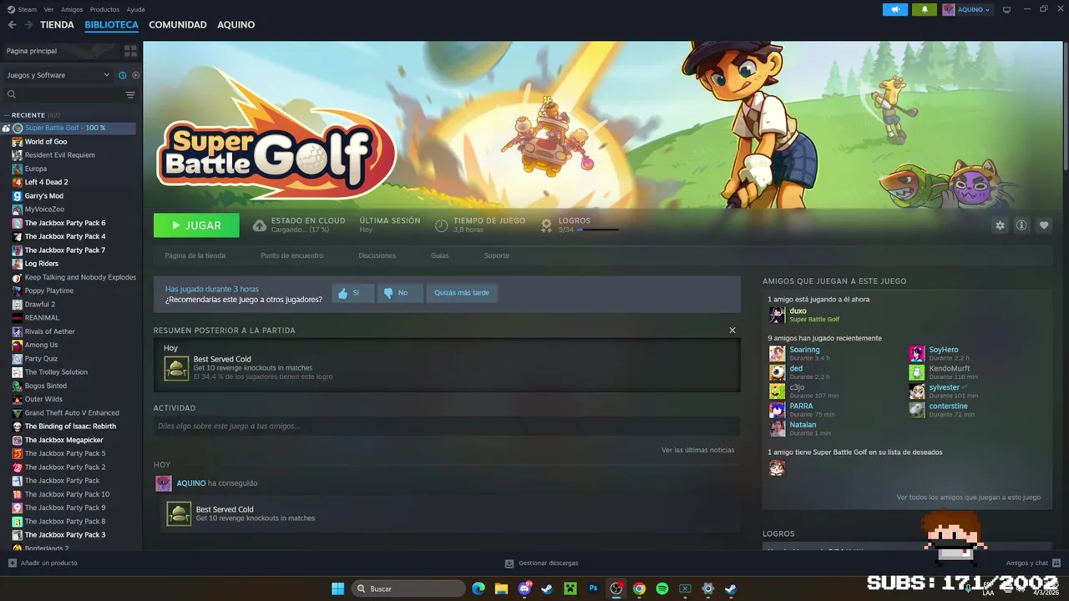Open Soporte link
Image resolution: width=1069 pixels, height=601 pixels.
[x=497, y=255]
